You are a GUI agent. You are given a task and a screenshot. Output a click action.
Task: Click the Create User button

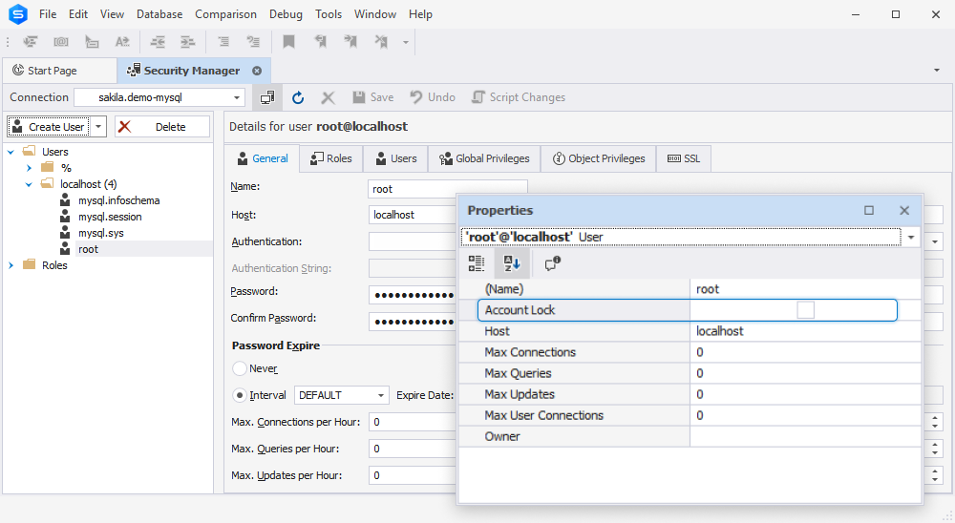click(x=49, y=127)
